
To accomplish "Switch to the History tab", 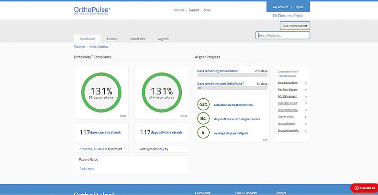I will point(112,39).
